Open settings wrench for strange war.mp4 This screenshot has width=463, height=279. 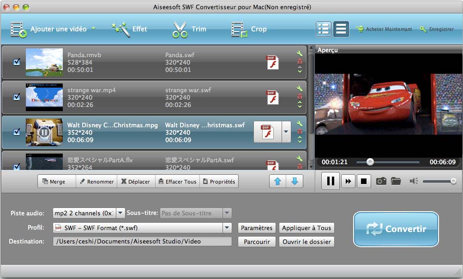coord(300,89)
